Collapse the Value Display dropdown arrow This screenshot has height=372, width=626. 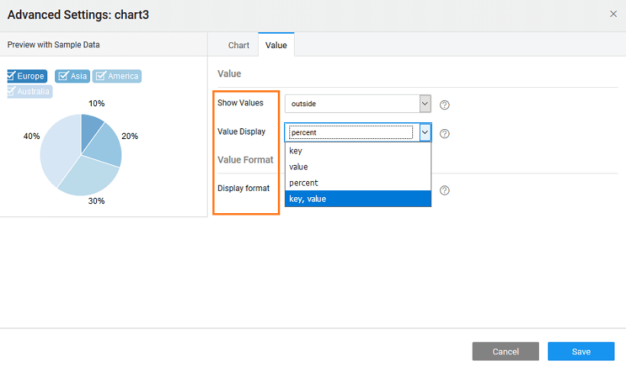(x=425, y=132)
